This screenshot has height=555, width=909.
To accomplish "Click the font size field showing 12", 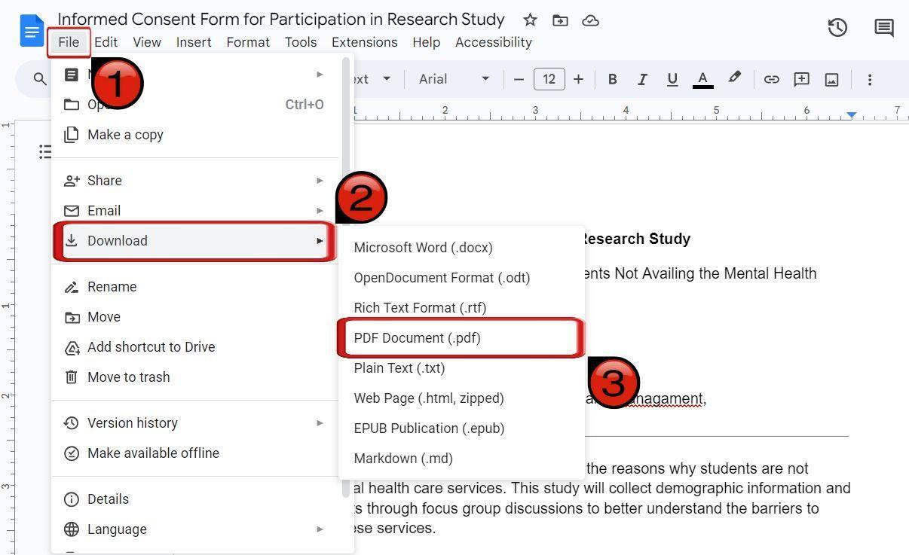I will tap(549, 79).
